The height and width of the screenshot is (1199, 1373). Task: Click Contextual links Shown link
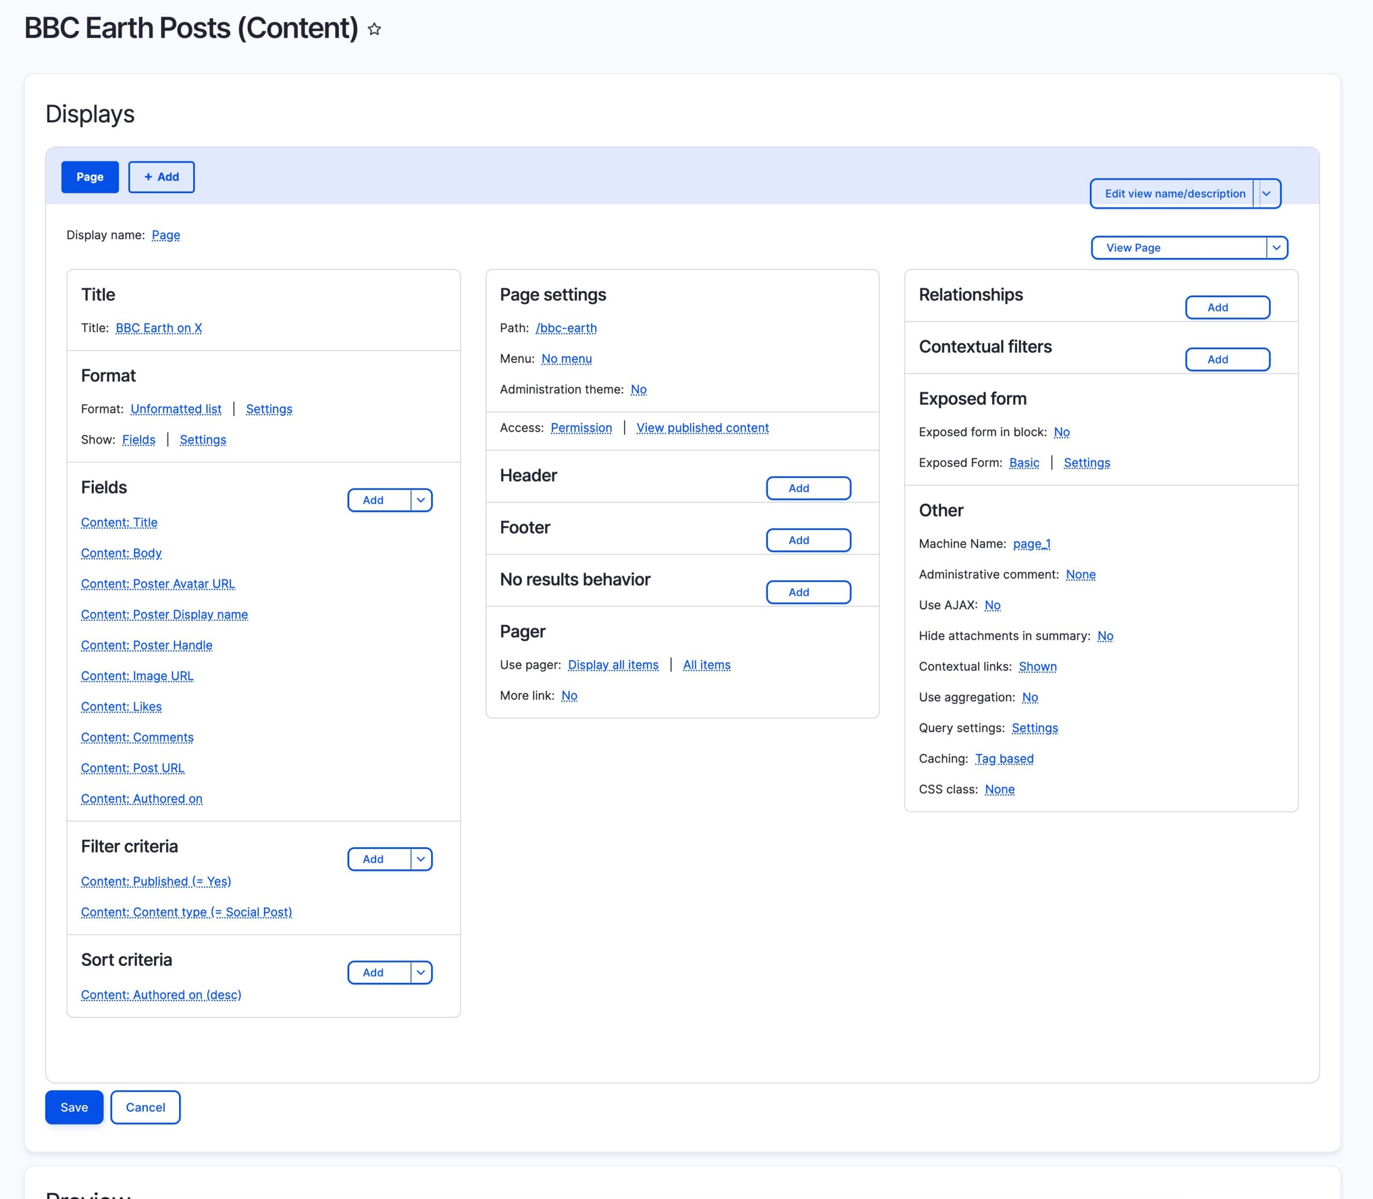[x=1038, y=667]
